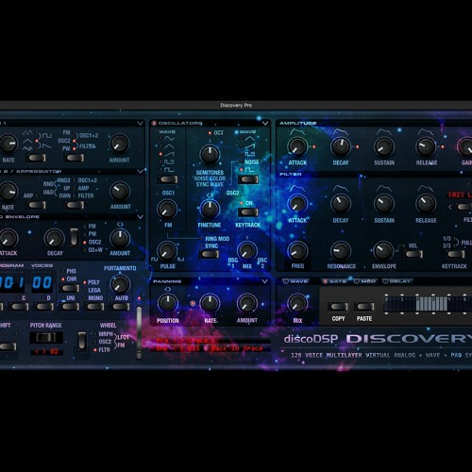472x472 pixels.
Task: Toggle the Ring Mod / Sync switch
Action: (x=210, y=254)
